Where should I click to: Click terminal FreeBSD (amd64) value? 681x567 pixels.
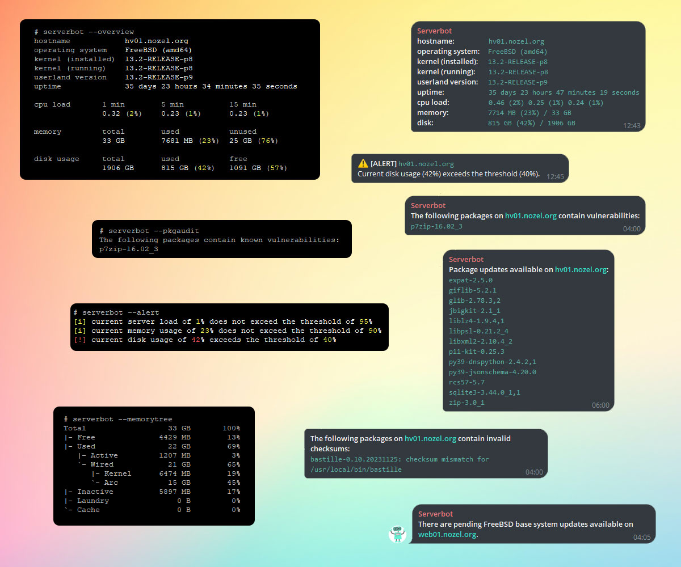point(158,50)
